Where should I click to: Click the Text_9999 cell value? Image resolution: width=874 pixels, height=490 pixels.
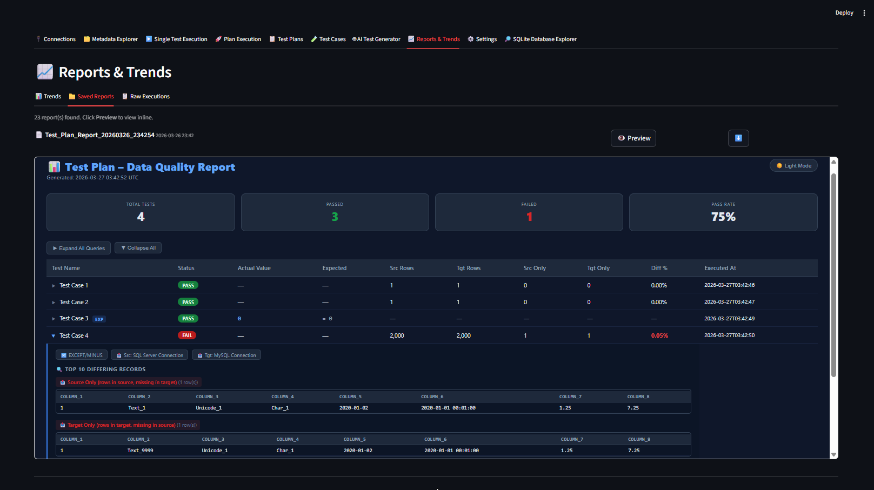click(141, 451)
